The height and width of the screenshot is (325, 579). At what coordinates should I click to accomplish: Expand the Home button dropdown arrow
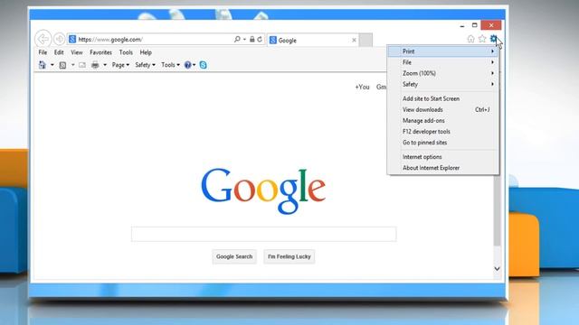point(52,65)
